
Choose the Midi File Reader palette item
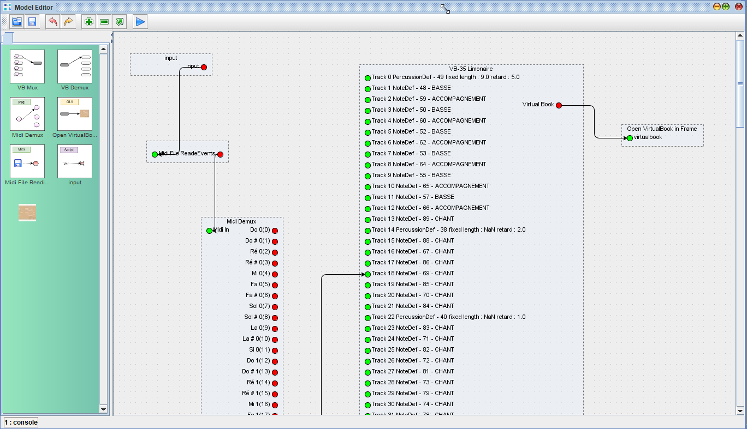(x=27, y=162)
